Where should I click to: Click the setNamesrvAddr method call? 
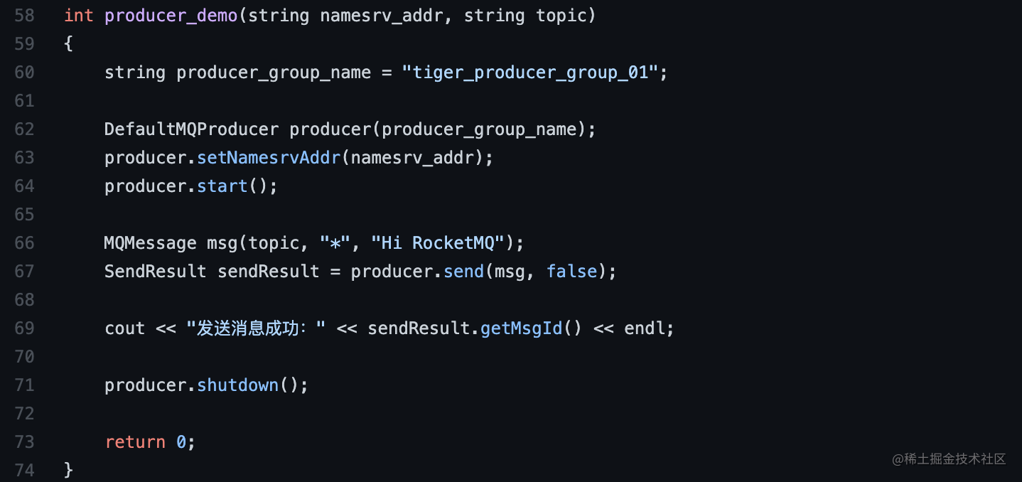[x=269, y=158]
